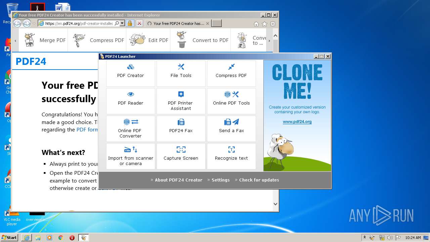Viewport: 430px width, 242px height.
Task: Open Windows Start menu
Action: 9,237
